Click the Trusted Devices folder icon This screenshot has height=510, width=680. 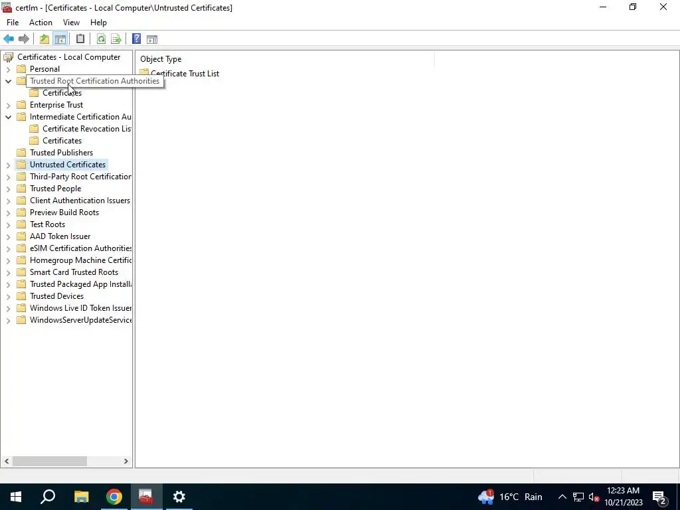[21, 296]
